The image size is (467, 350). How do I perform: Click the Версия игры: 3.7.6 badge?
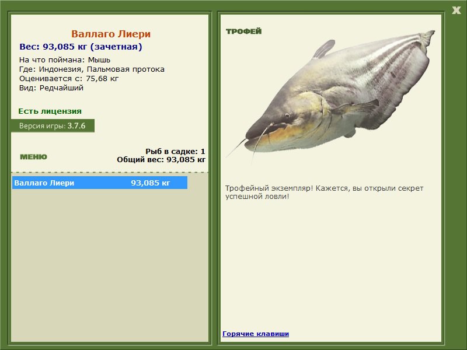click(x=53, y=126)
